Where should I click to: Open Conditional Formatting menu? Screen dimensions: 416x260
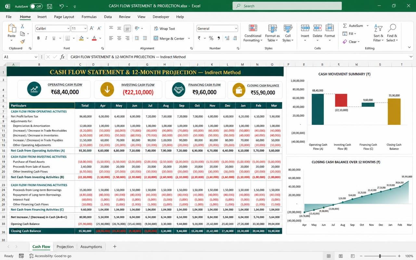coord(253,33)
